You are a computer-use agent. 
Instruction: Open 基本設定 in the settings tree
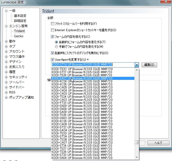point(20,16)
